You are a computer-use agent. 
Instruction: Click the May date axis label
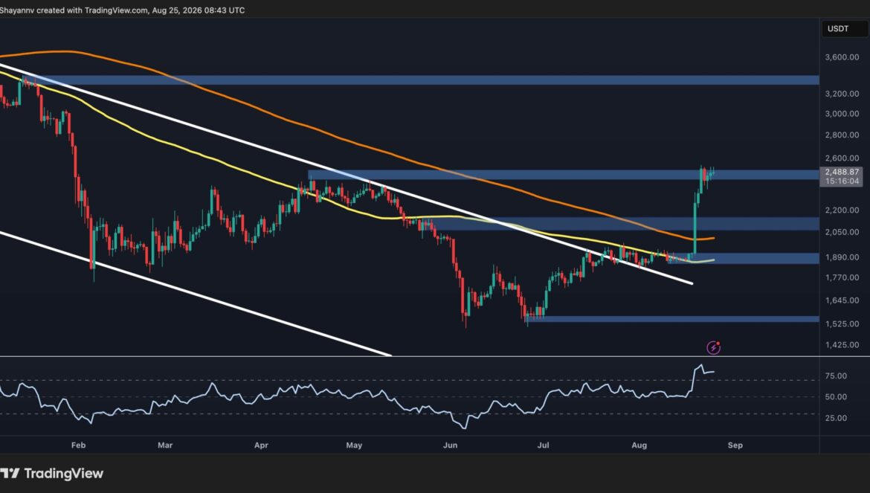pos(354,445)
